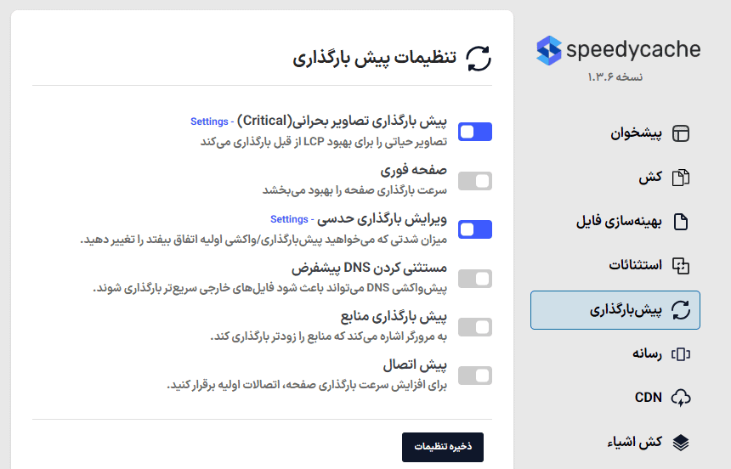Image resolution: width=731 pixels, height=469 pixels.
Task: Click the CDN cloud icon
Action: tap(681, 398)
